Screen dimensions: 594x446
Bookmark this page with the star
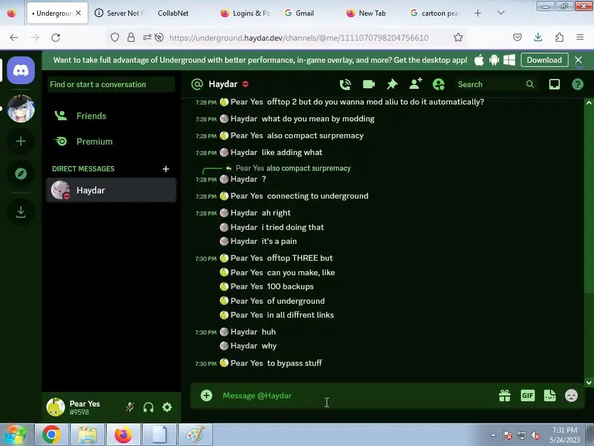(x=458, y=37)
